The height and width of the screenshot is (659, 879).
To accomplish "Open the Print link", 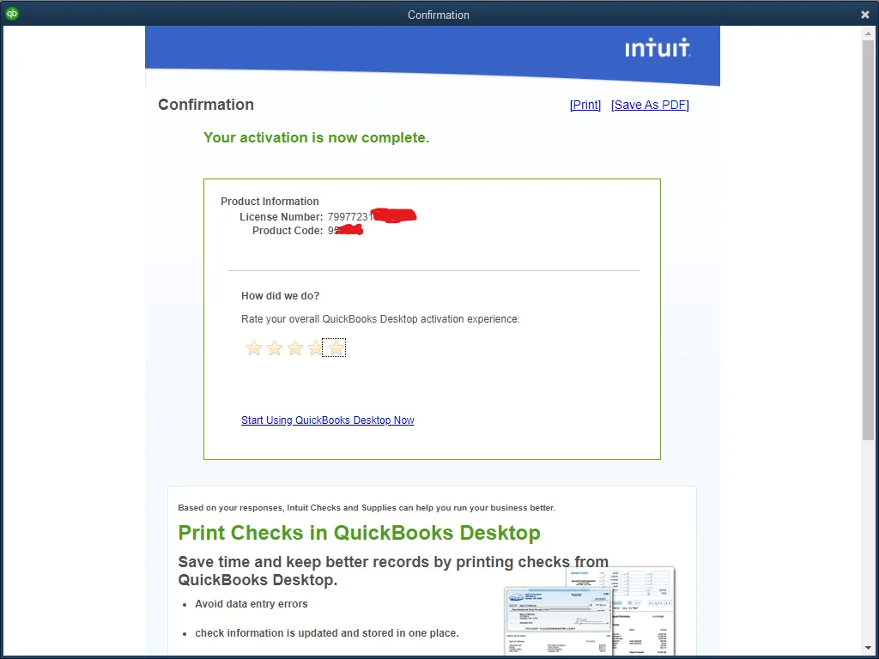I will pyautogui.click(x=585, y=105).
